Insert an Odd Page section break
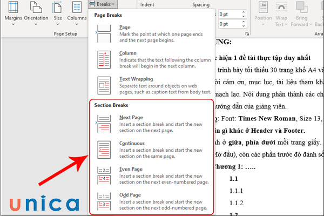The image size is (324, 216). (x=152, y=201)
